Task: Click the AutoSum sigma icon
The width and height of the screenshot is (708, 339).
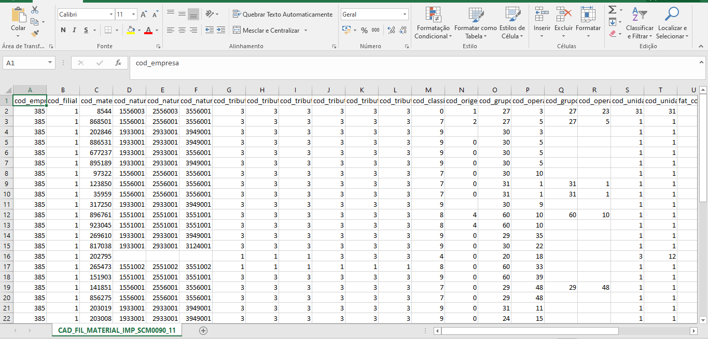Action: point(612,10)
